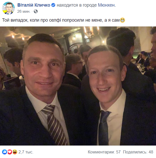Image resolution: width=156 pixels, height=158 pixels.
Task: Open the author's profile avatar
Action: [x=8, y=8]
